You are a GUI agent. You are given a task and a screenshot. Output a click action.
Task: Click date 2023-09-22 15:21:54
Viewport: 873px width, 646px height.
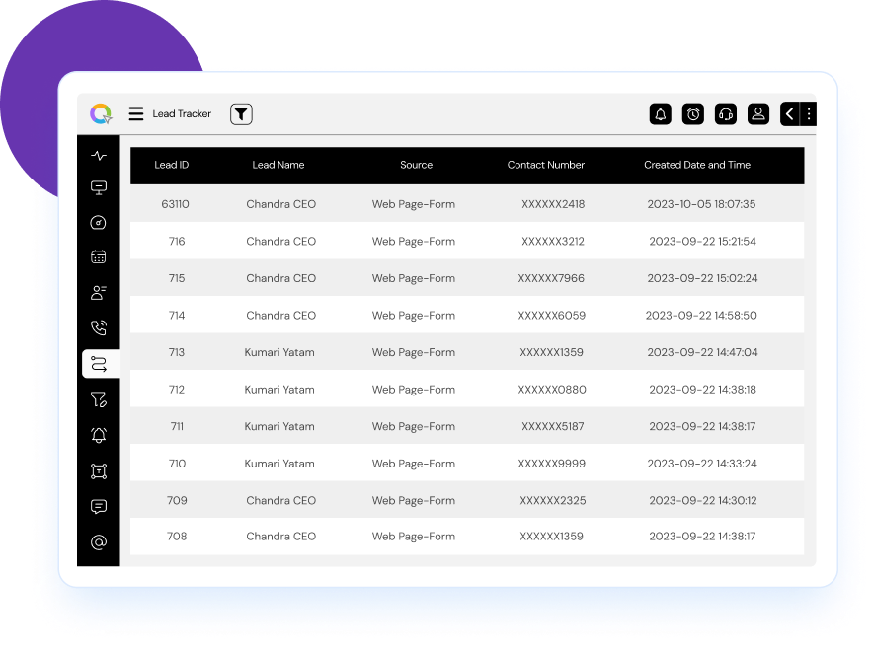pos(702,242)
